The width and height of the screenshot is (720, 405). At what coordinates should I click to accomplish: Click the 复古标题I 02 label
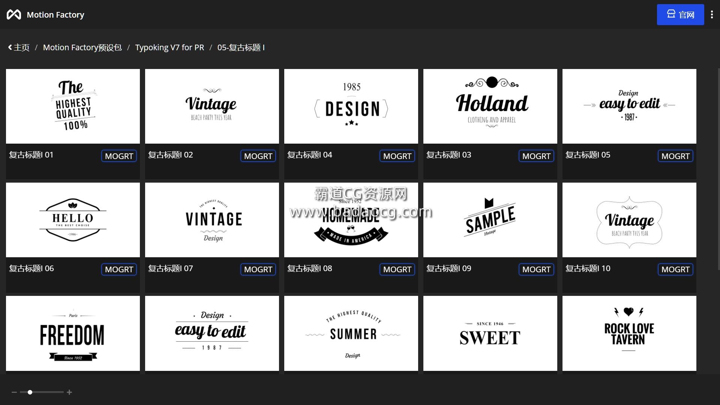tap(170, 155)
